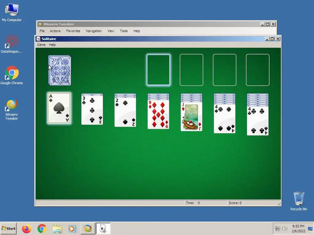Click the taskbar clock showing 9:52 PM
This screenshot has width=314, height=235.
point(298,229)
